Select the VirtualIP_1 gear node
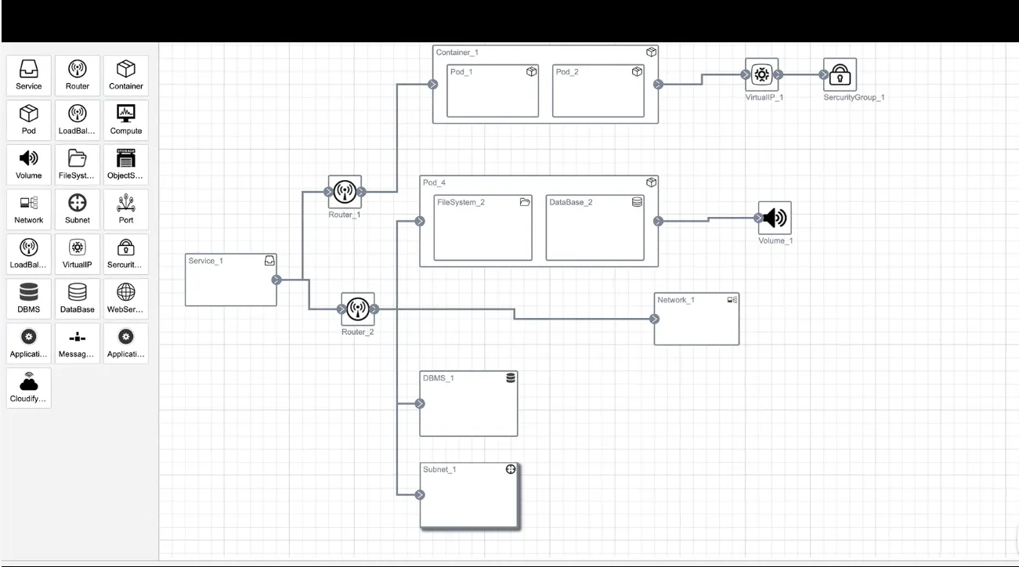 tap(761, 75)
